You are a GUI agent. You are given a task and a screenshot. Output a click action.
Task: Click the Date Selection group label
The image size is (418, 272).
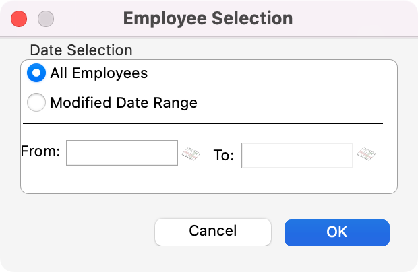click(81, 50)
